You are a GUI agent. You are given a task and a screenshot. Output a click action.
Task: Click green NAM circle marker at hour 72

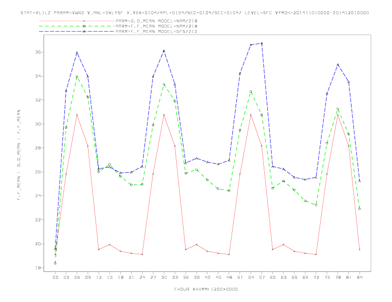coord(316,205)
